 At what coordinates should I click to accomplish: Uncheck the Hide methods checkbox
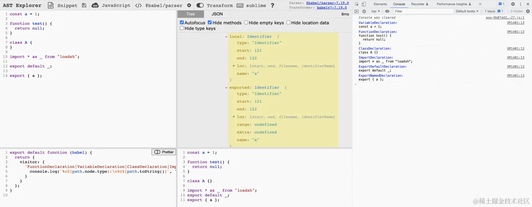click(210, 23)
